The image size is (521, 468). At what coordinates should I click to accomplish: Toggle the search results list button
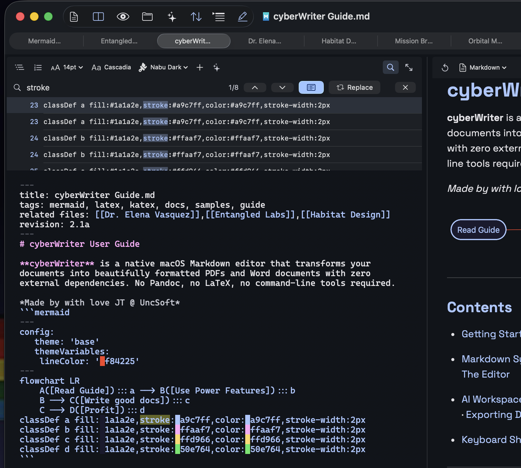click(x=311, y=88)
